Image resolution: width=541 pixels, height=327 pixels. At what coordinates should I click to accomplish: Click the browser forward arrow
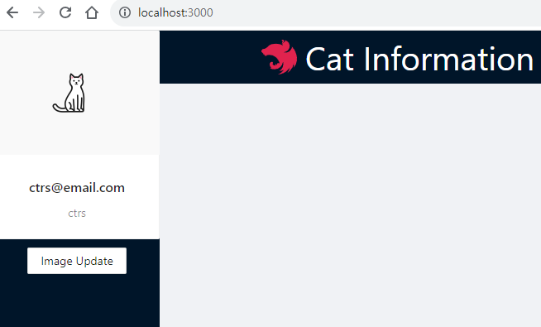pos(39,12)
